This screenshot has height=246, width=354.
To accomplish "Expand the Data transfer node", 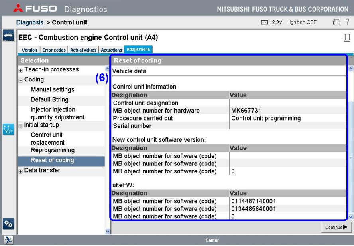I will [x=21, y=171].
